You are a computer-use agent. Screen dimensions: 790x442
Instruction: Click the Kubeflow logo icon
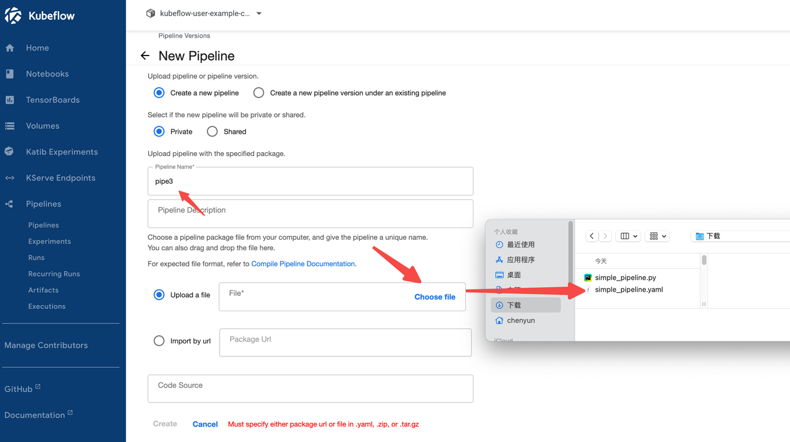pos(14,16)
